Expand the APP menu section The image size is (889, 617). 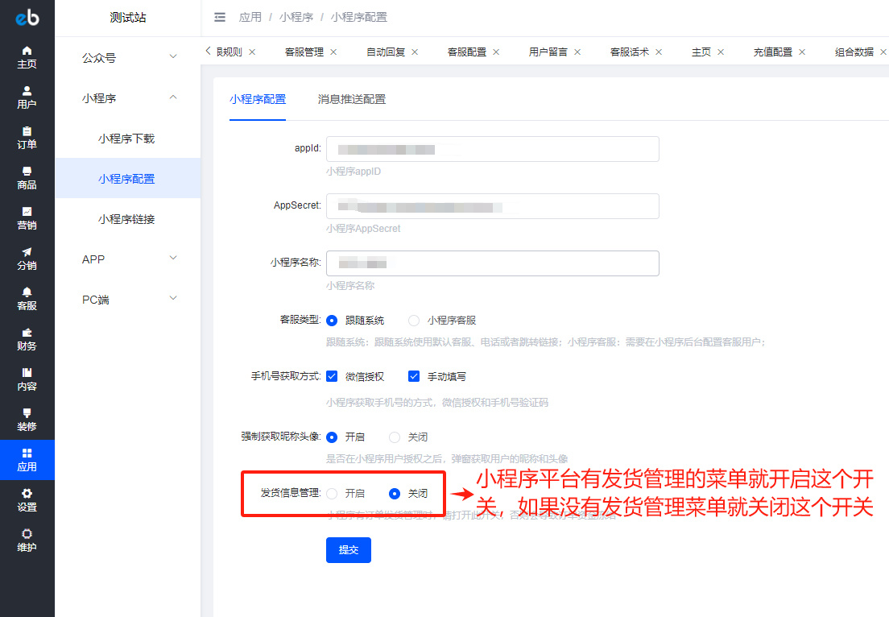[128, 259]
